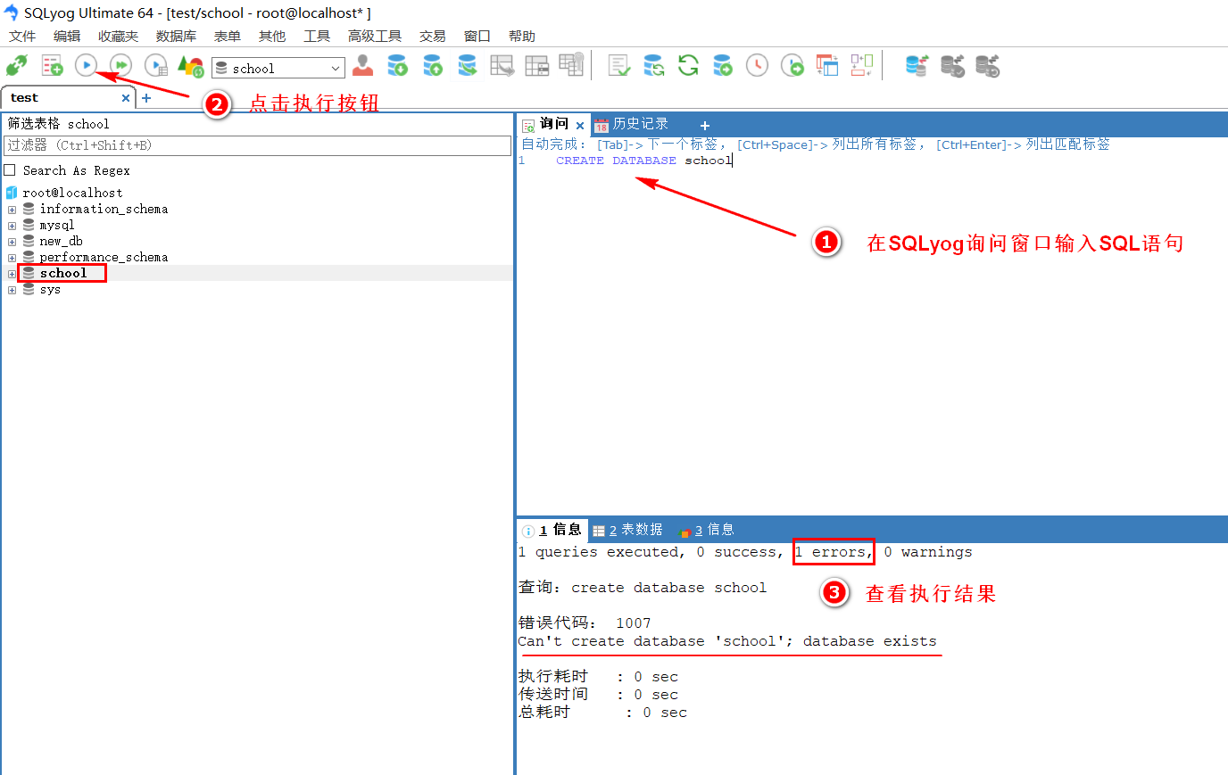Click the table with small form icon
1228x775 pixels.
tap(537, 66)
